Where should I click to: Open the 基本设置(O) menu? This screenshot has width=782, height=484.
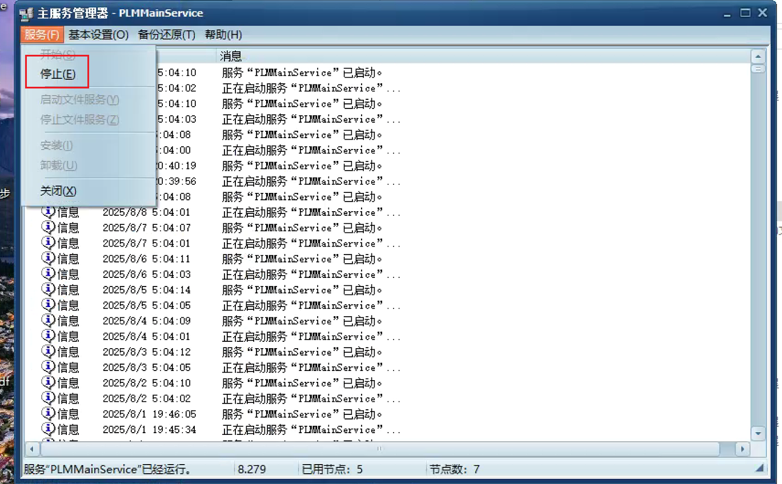[99, 35]
